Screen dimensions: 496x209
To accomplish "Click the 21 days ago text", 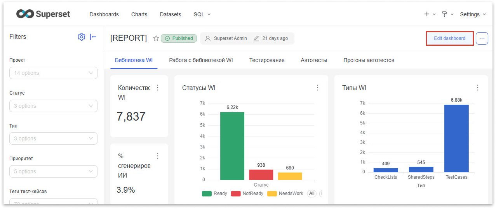I will pyautogui.click(x=275, y=38).
